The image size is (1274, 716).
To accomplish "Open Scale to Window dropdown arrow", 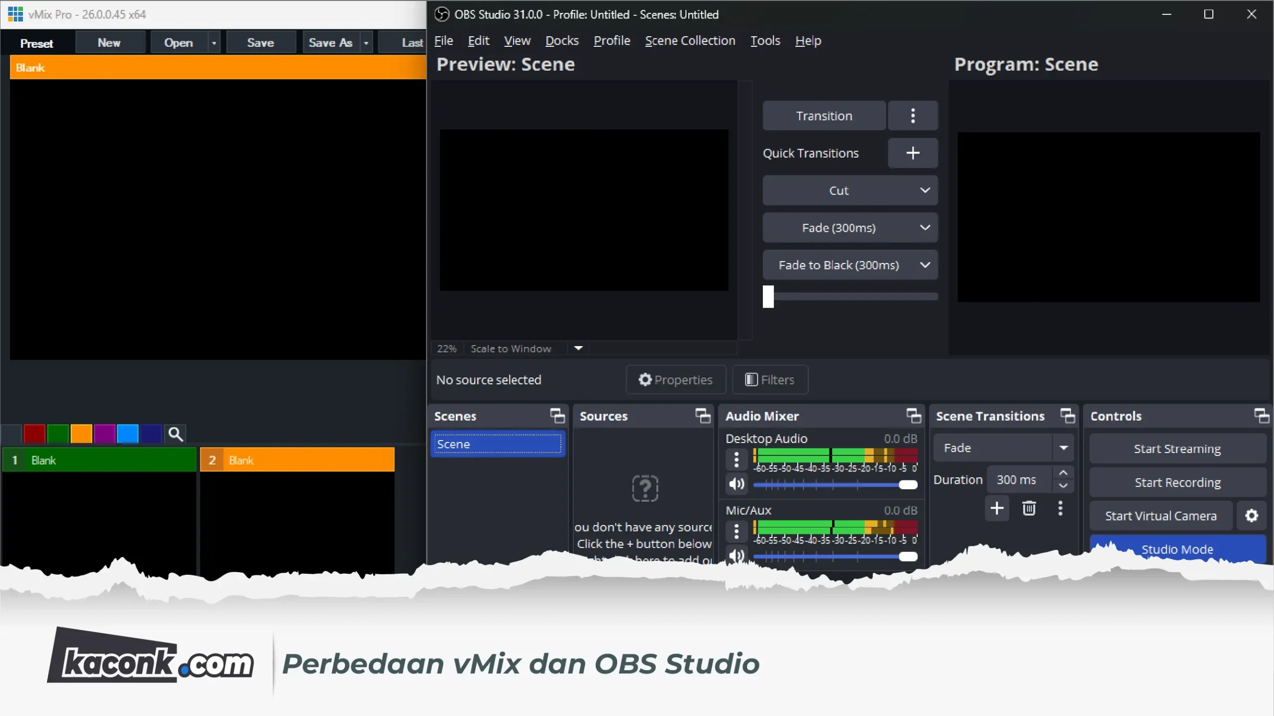I will (x=578, y=349).
